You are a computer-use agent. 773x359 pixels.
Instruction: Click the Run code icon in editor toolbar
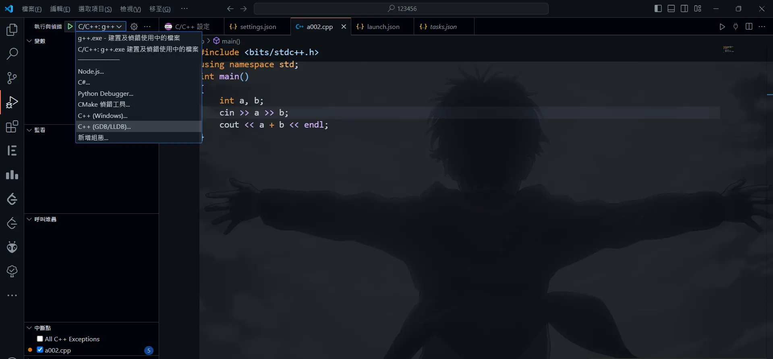pos(722,27)
